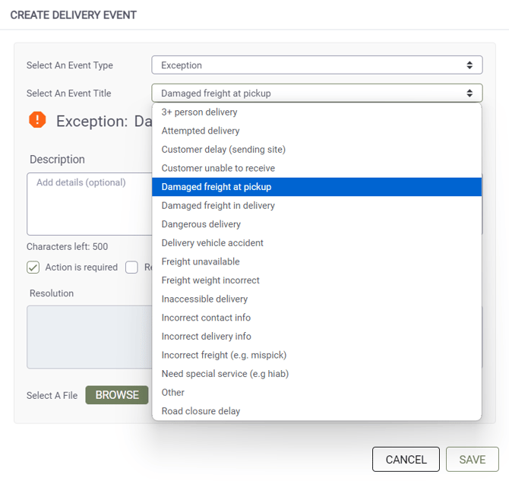
Task: Click the CANCEL button
Action: click(406, 459)
